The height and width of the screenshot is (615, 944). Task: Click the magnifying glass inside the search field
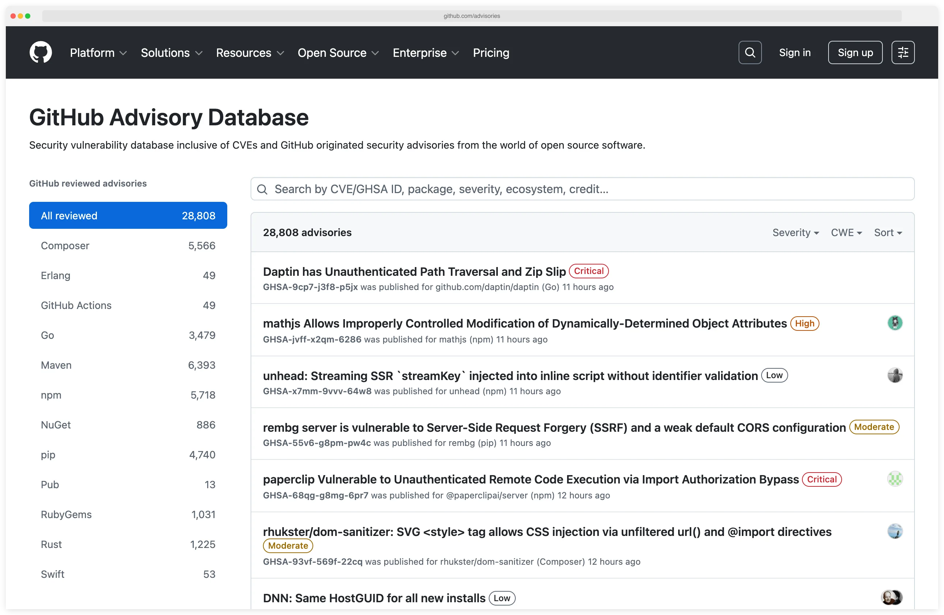[262, 189]
